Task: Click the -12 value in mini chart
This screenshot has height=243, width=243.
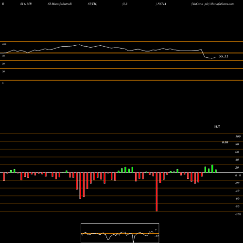Action: coord(156,236)
